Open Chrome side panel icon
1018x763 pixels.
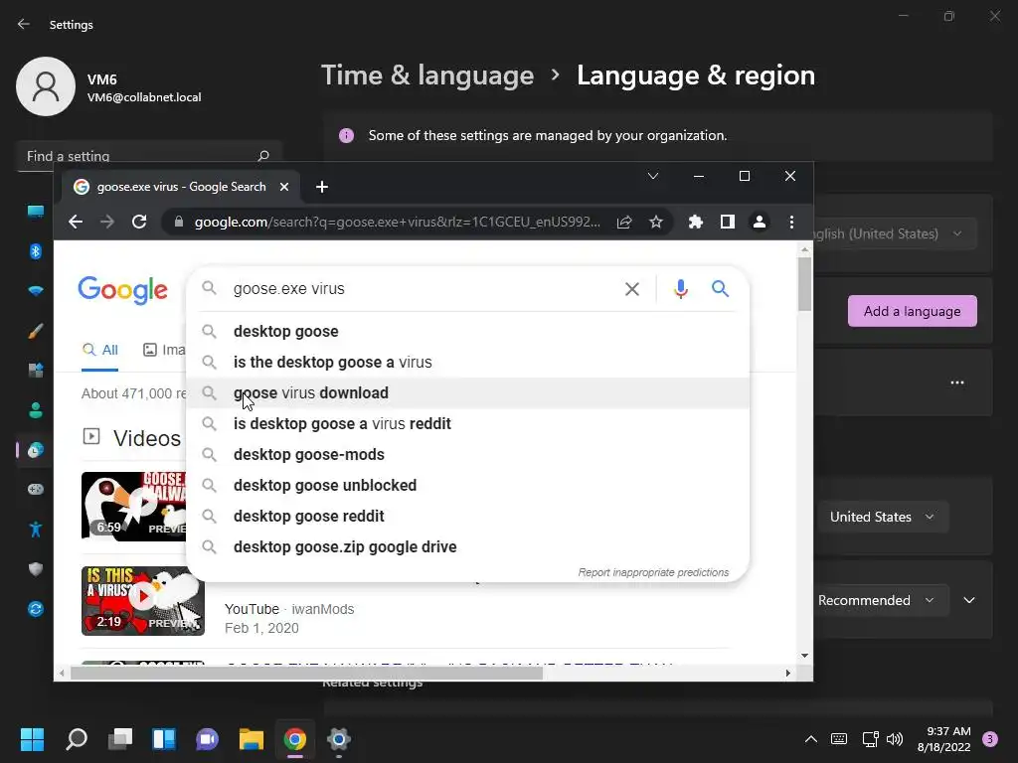(x=727, y=222)
